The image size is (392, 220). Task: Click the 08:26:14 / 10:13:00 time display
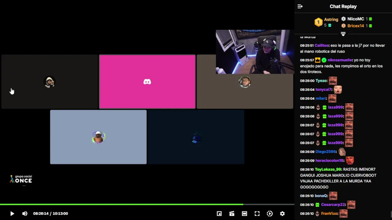51,214
